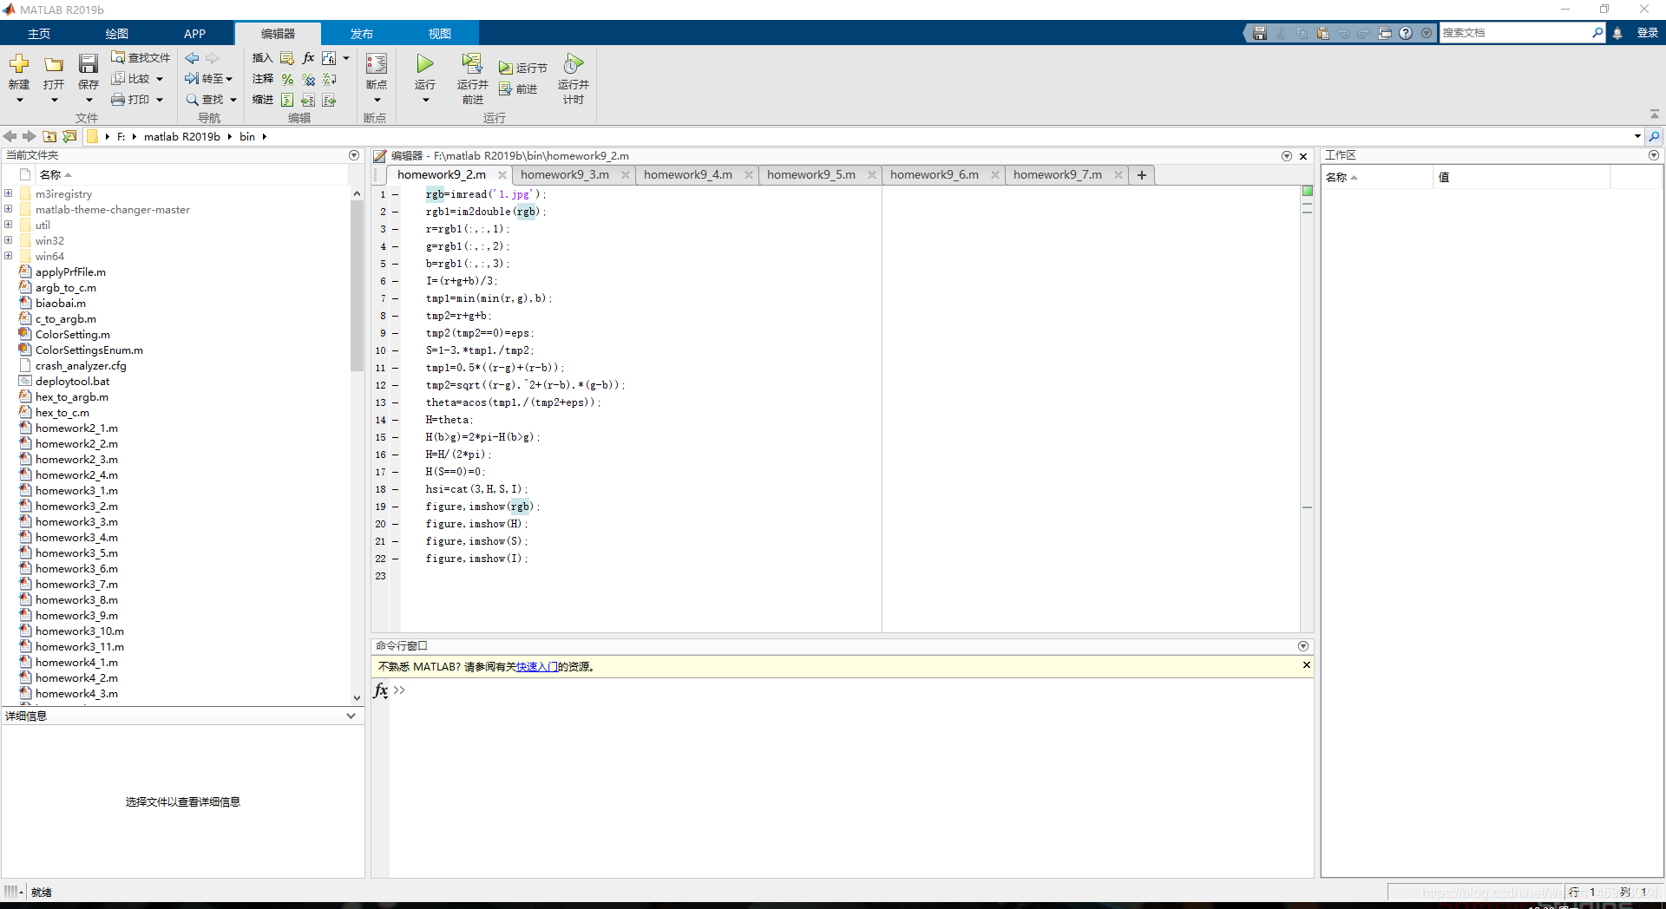Switch to the 视图 (View) tab

[x=440, y=34]
